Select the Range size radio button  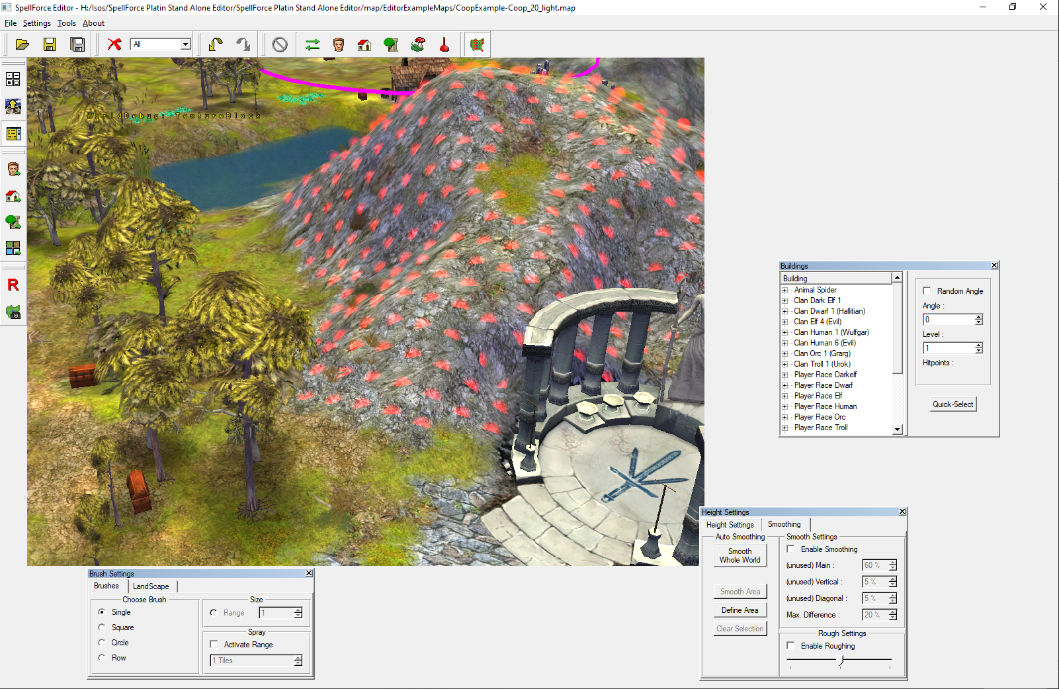[213, 613]
